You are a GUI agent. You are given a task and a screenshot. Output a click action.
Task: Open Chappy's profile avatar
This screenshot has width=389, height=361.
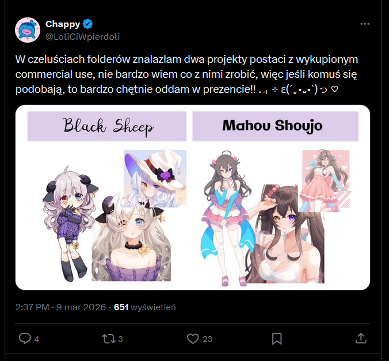28,30
